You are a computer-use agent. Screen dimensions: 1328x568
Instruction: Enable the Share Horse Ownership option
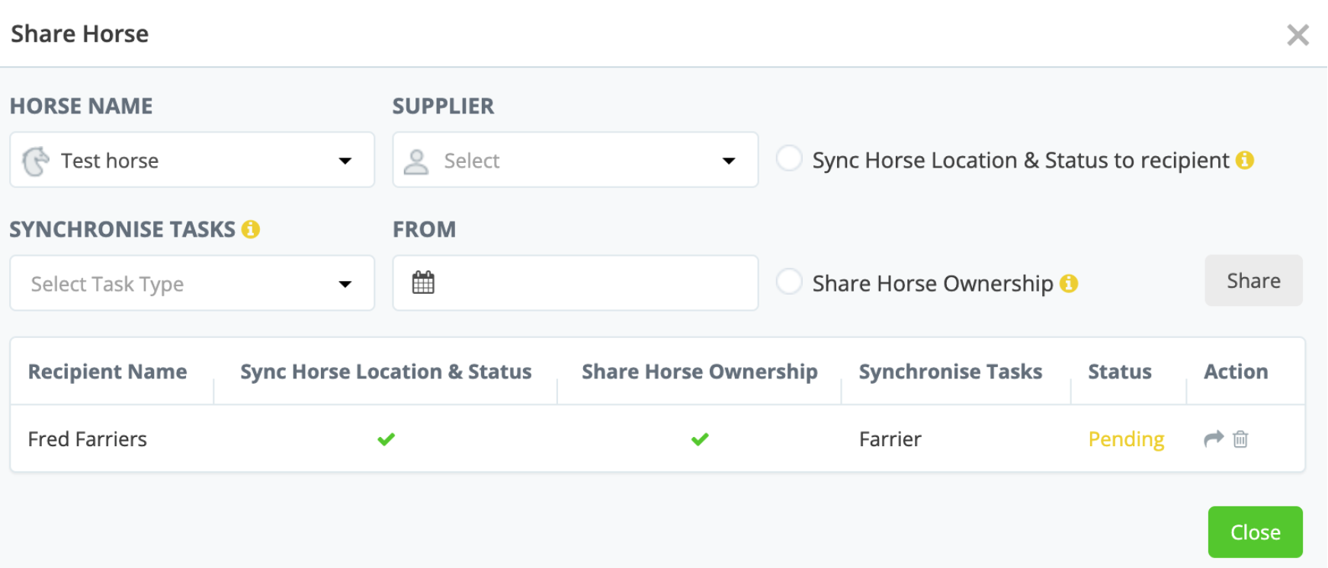click(x=789, y=282)
